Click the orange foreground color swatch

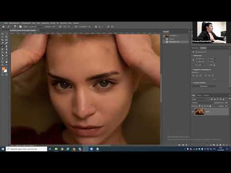coord(3,69)
